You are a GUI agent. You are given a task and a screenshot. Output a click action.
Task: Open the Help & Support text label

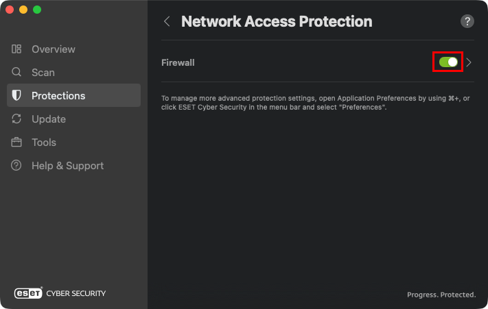(67, 166)
